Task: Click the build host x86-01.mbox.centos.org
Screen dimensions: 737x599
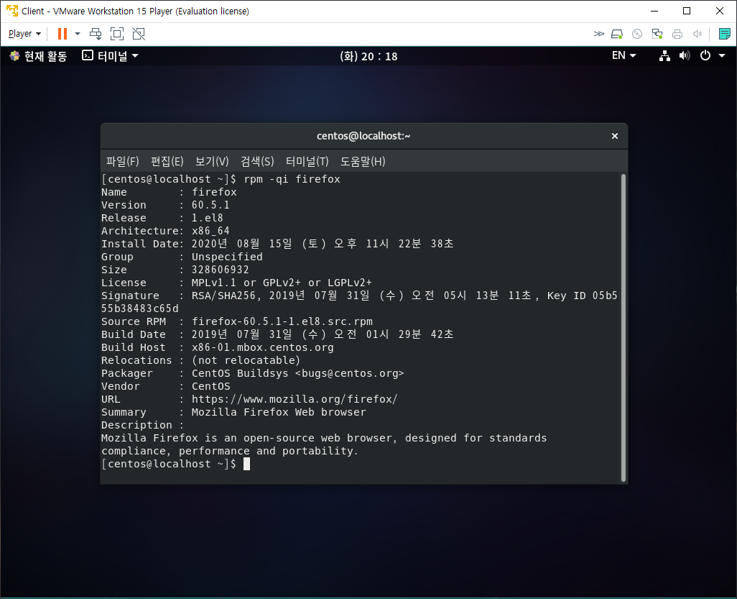Action: [263, 347]
